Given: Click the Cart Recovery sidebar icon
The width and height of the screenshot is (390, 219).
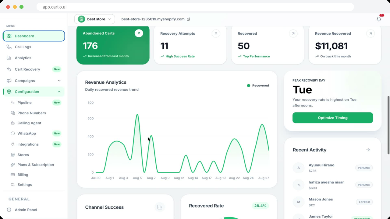Looking at the screenshot, I should pyautogui.click(x=9, y=69).
